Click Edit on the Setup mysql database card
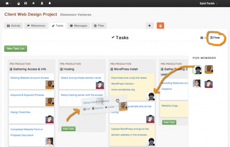The width and height of the screenshot is (230, 147). click(87, 109)
